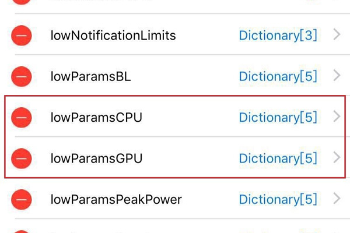The height and width of the screenshot is (233, 350).
Task: Select the lowParamsBL key name
Action: (90, 76)
